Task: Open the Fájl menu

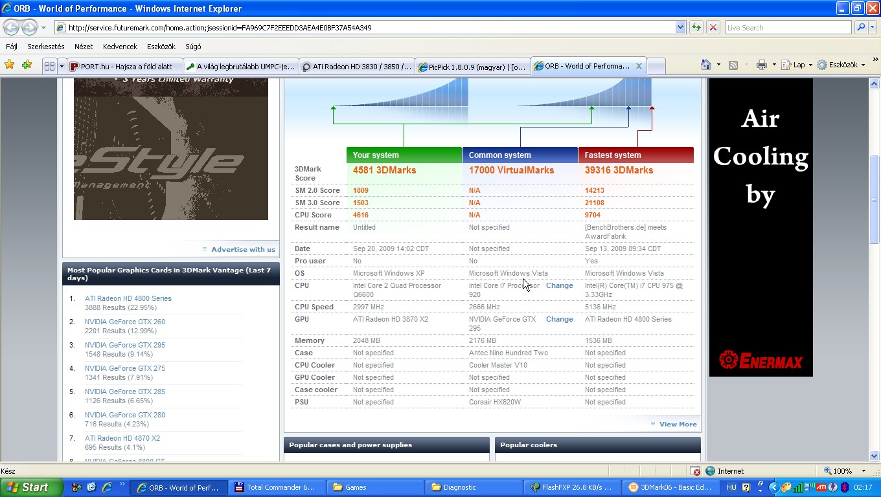Action: [12, 47]
